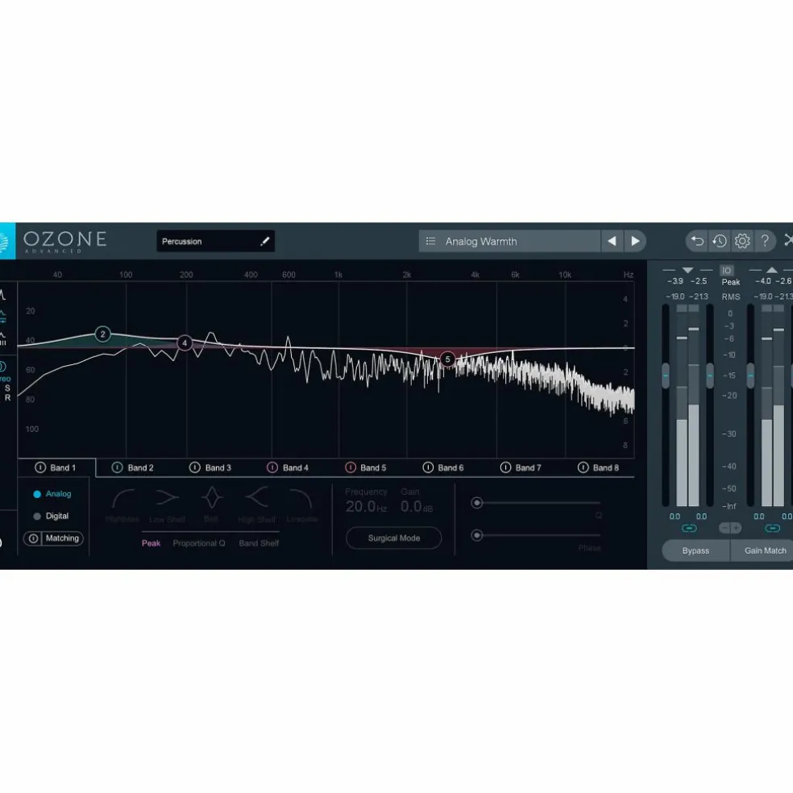Viewport: 793px width, 793px height.
Task: Toggle Band 7 power button
Action: [506, 467]
